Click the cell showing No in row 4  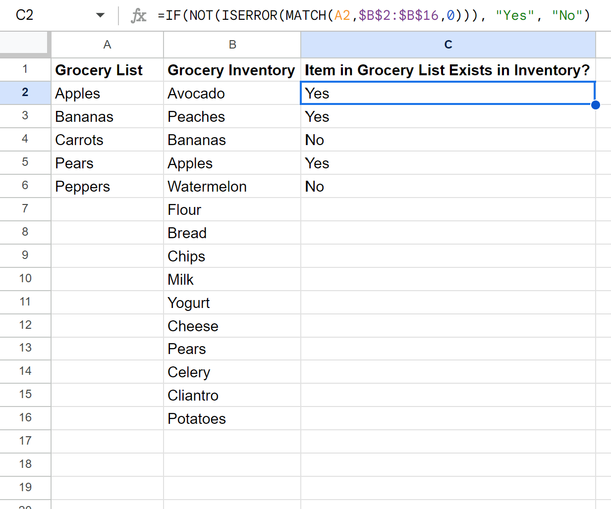[x=448, y=140]
